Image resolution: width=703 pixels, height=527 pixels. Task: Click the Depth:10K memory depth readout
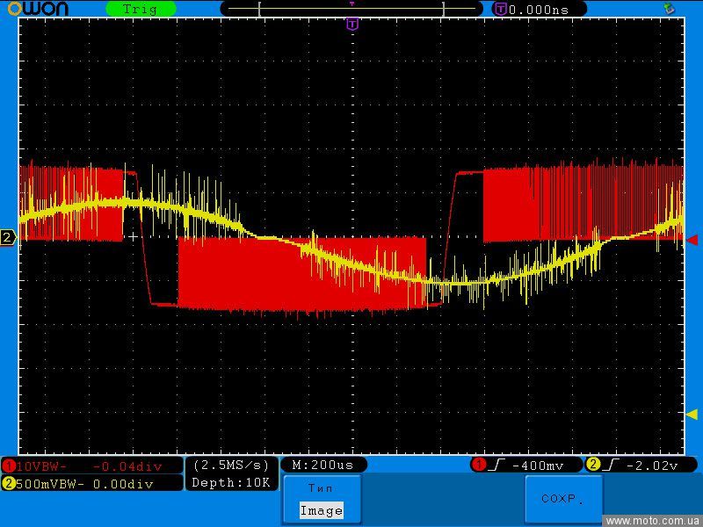[232, 482]
